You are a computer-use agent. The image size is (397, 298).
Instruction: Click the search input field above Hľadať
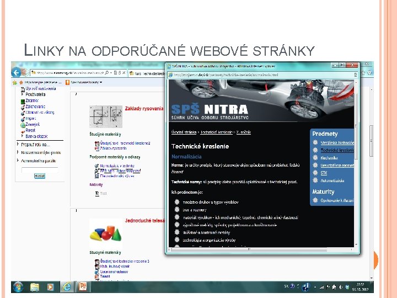[40, 169]
